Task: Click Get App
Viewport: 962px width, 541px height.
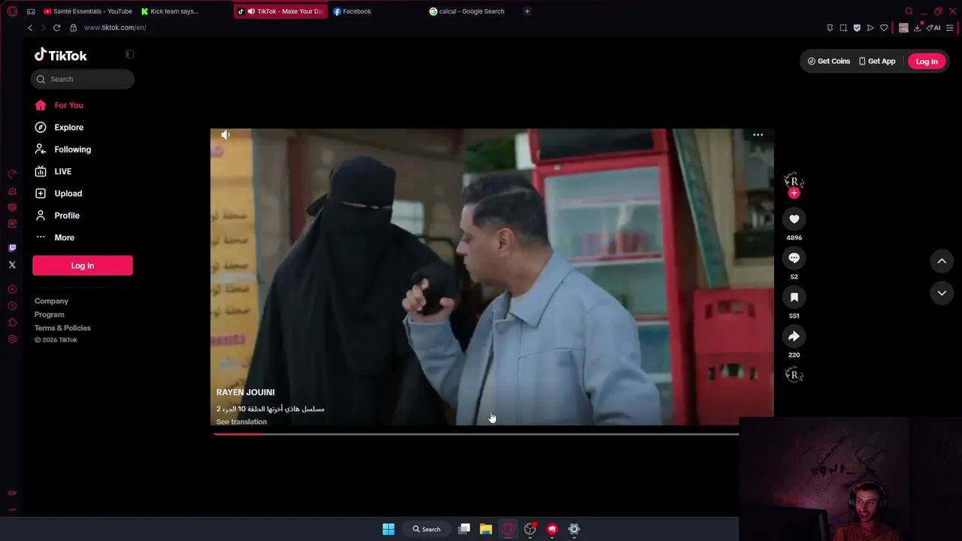Action: coord(877,62)
